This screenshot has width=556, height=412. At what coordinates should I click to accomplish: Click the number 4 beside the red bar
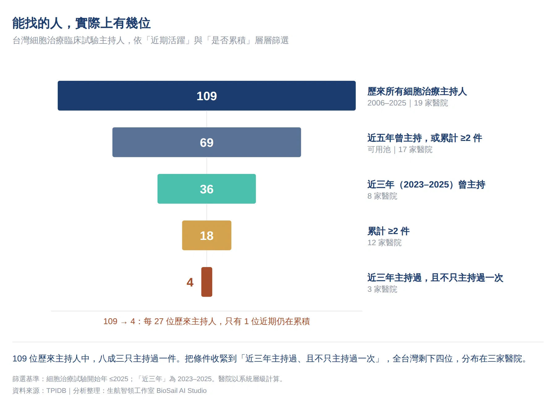[190, 282]
